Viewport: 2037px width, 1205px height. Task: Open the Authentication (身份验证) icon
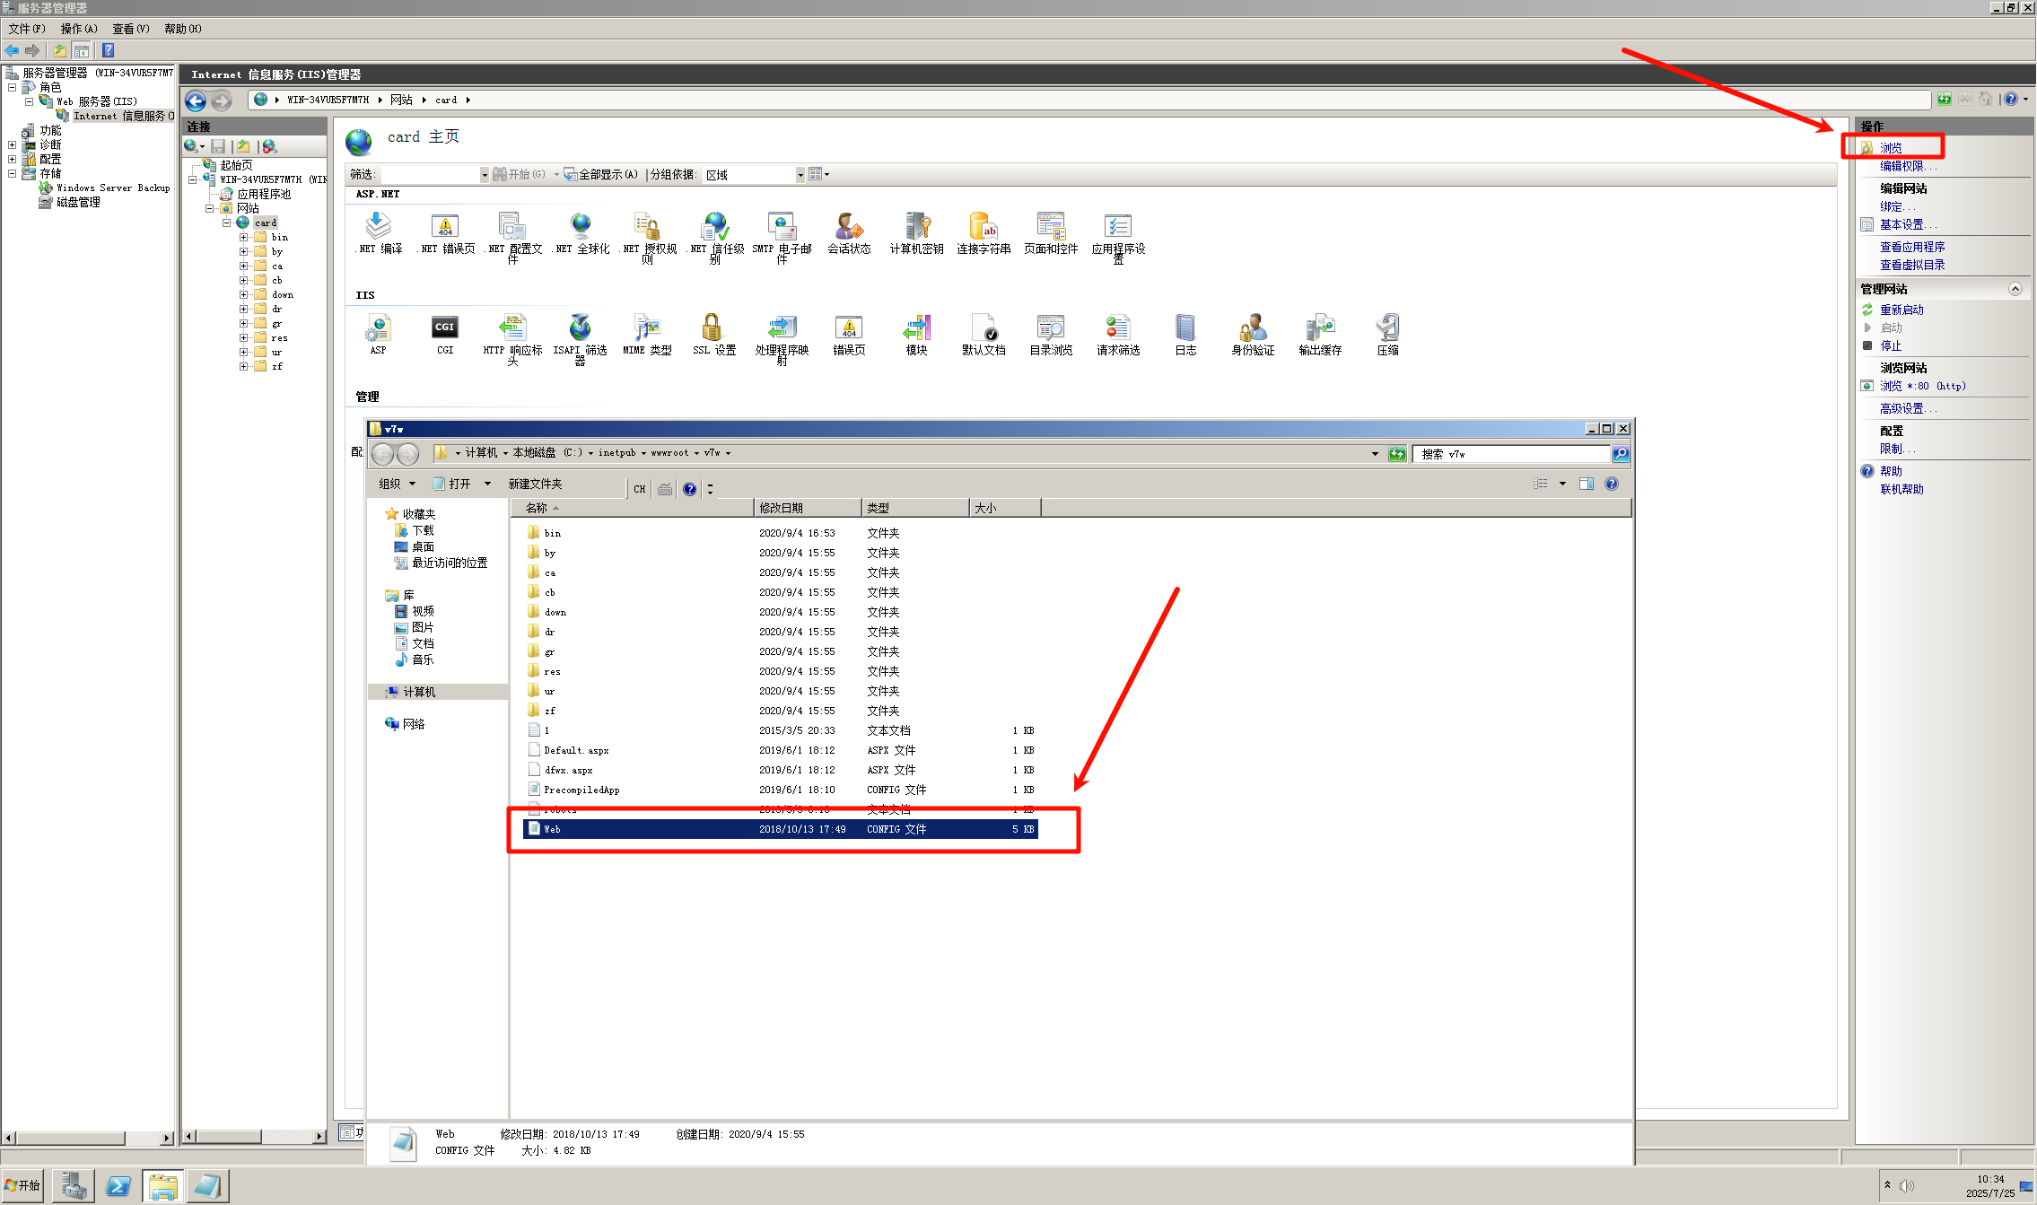(1253, 328)
